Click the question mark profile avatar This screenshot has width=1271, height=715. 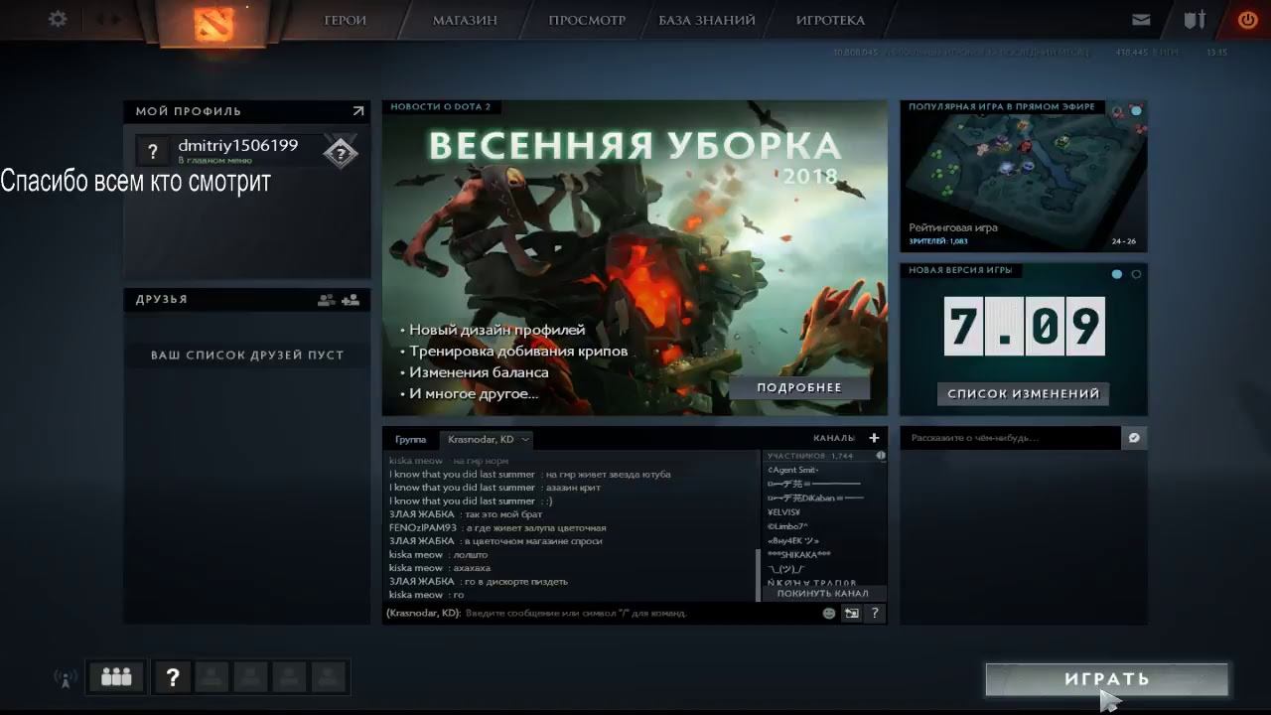click(x=152, y=151)
